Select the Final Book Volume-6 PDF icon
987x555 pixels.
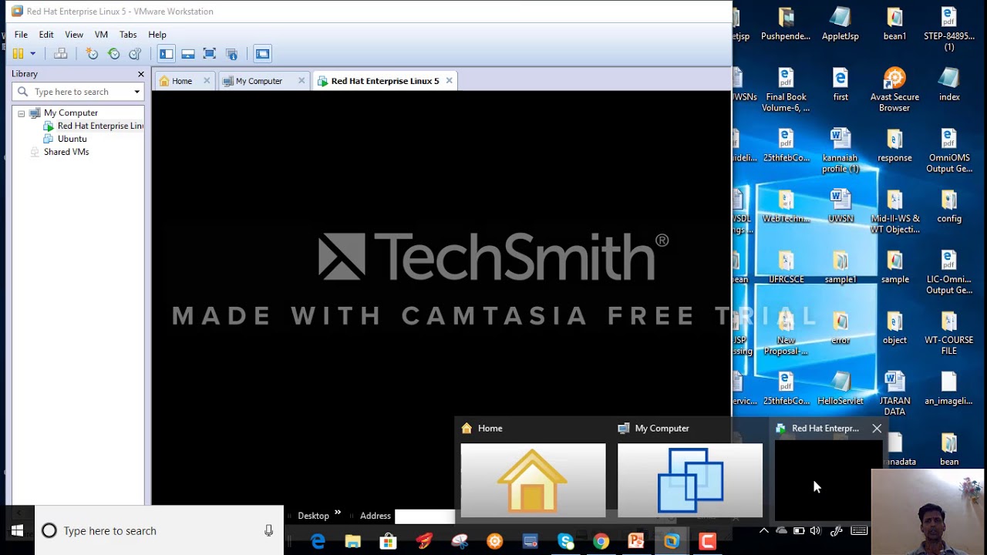click(786, 89)
